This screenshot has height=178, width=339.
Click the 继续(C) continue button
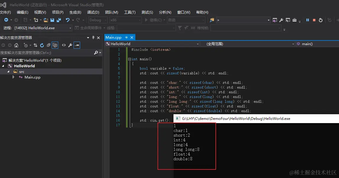(x=153, y=20)
